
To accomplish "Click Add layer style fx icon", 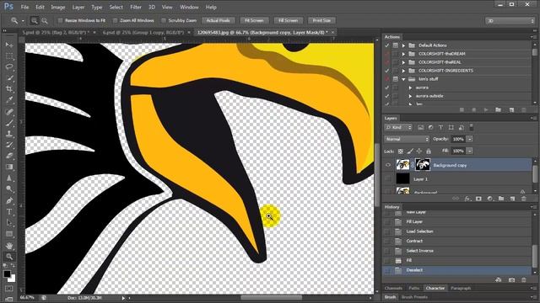I will click(x=467, y=199).
